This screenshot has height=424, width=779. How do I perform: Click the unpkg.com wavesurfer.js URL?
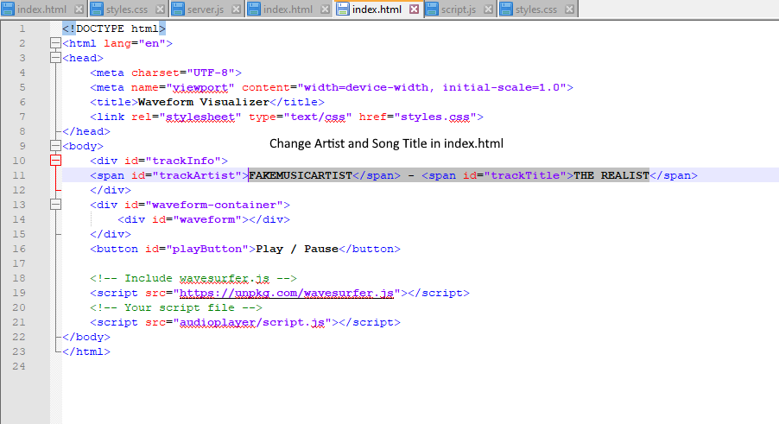pos(287,293)
